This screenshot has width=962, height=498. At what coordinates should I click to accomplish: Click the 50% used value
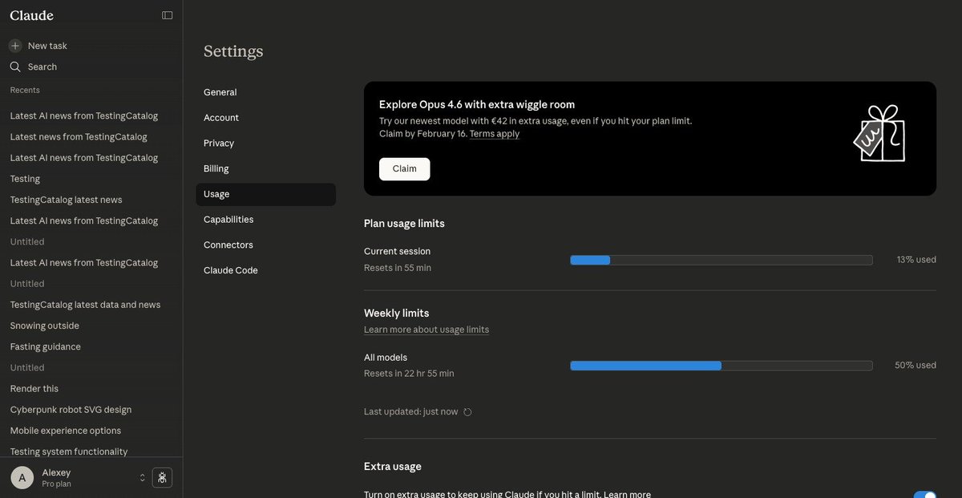(x=916, y=366)
